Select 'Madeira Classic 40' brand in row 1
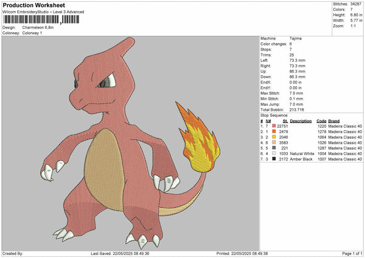Image resolution: width=365 pixels, height=258 pixels. click(345, 126)
